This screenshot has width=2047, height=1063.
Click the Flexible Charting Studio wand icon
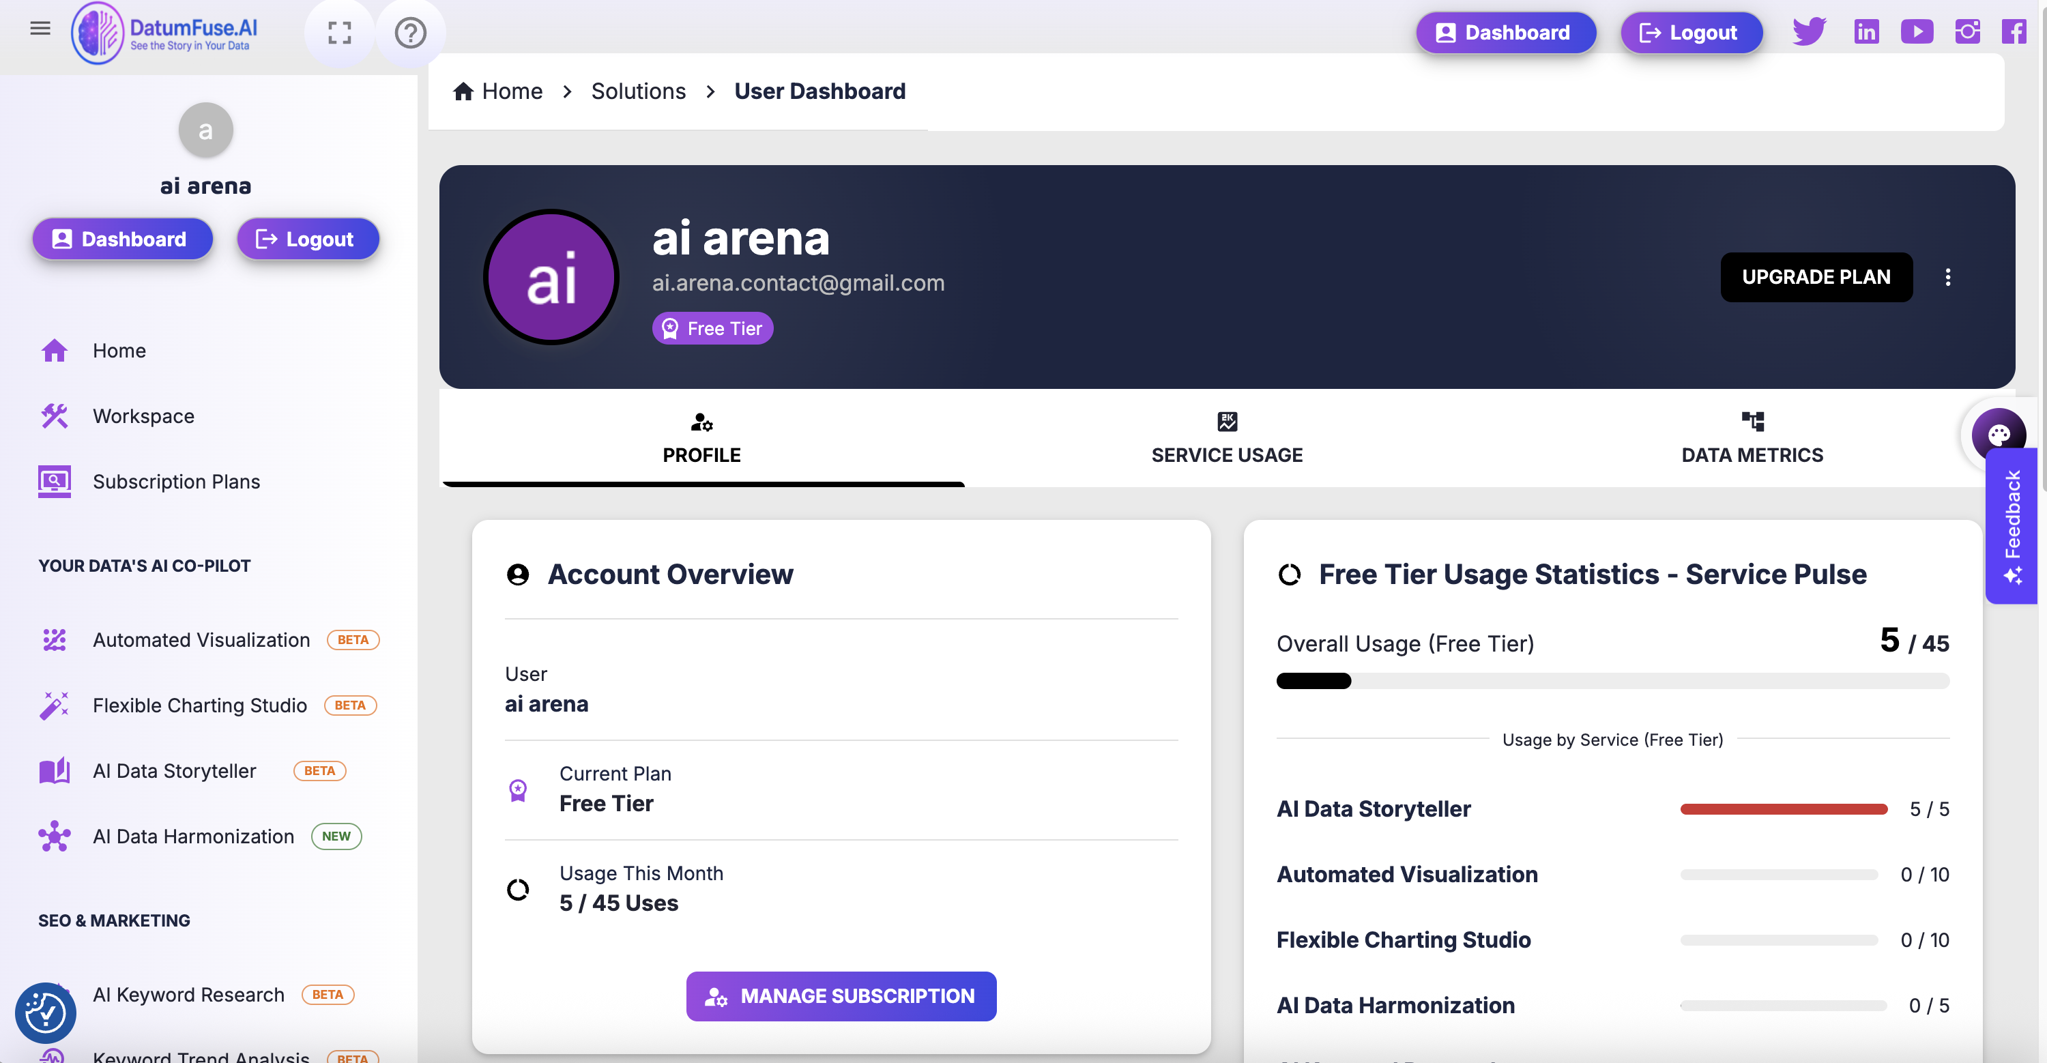(54, 705)
